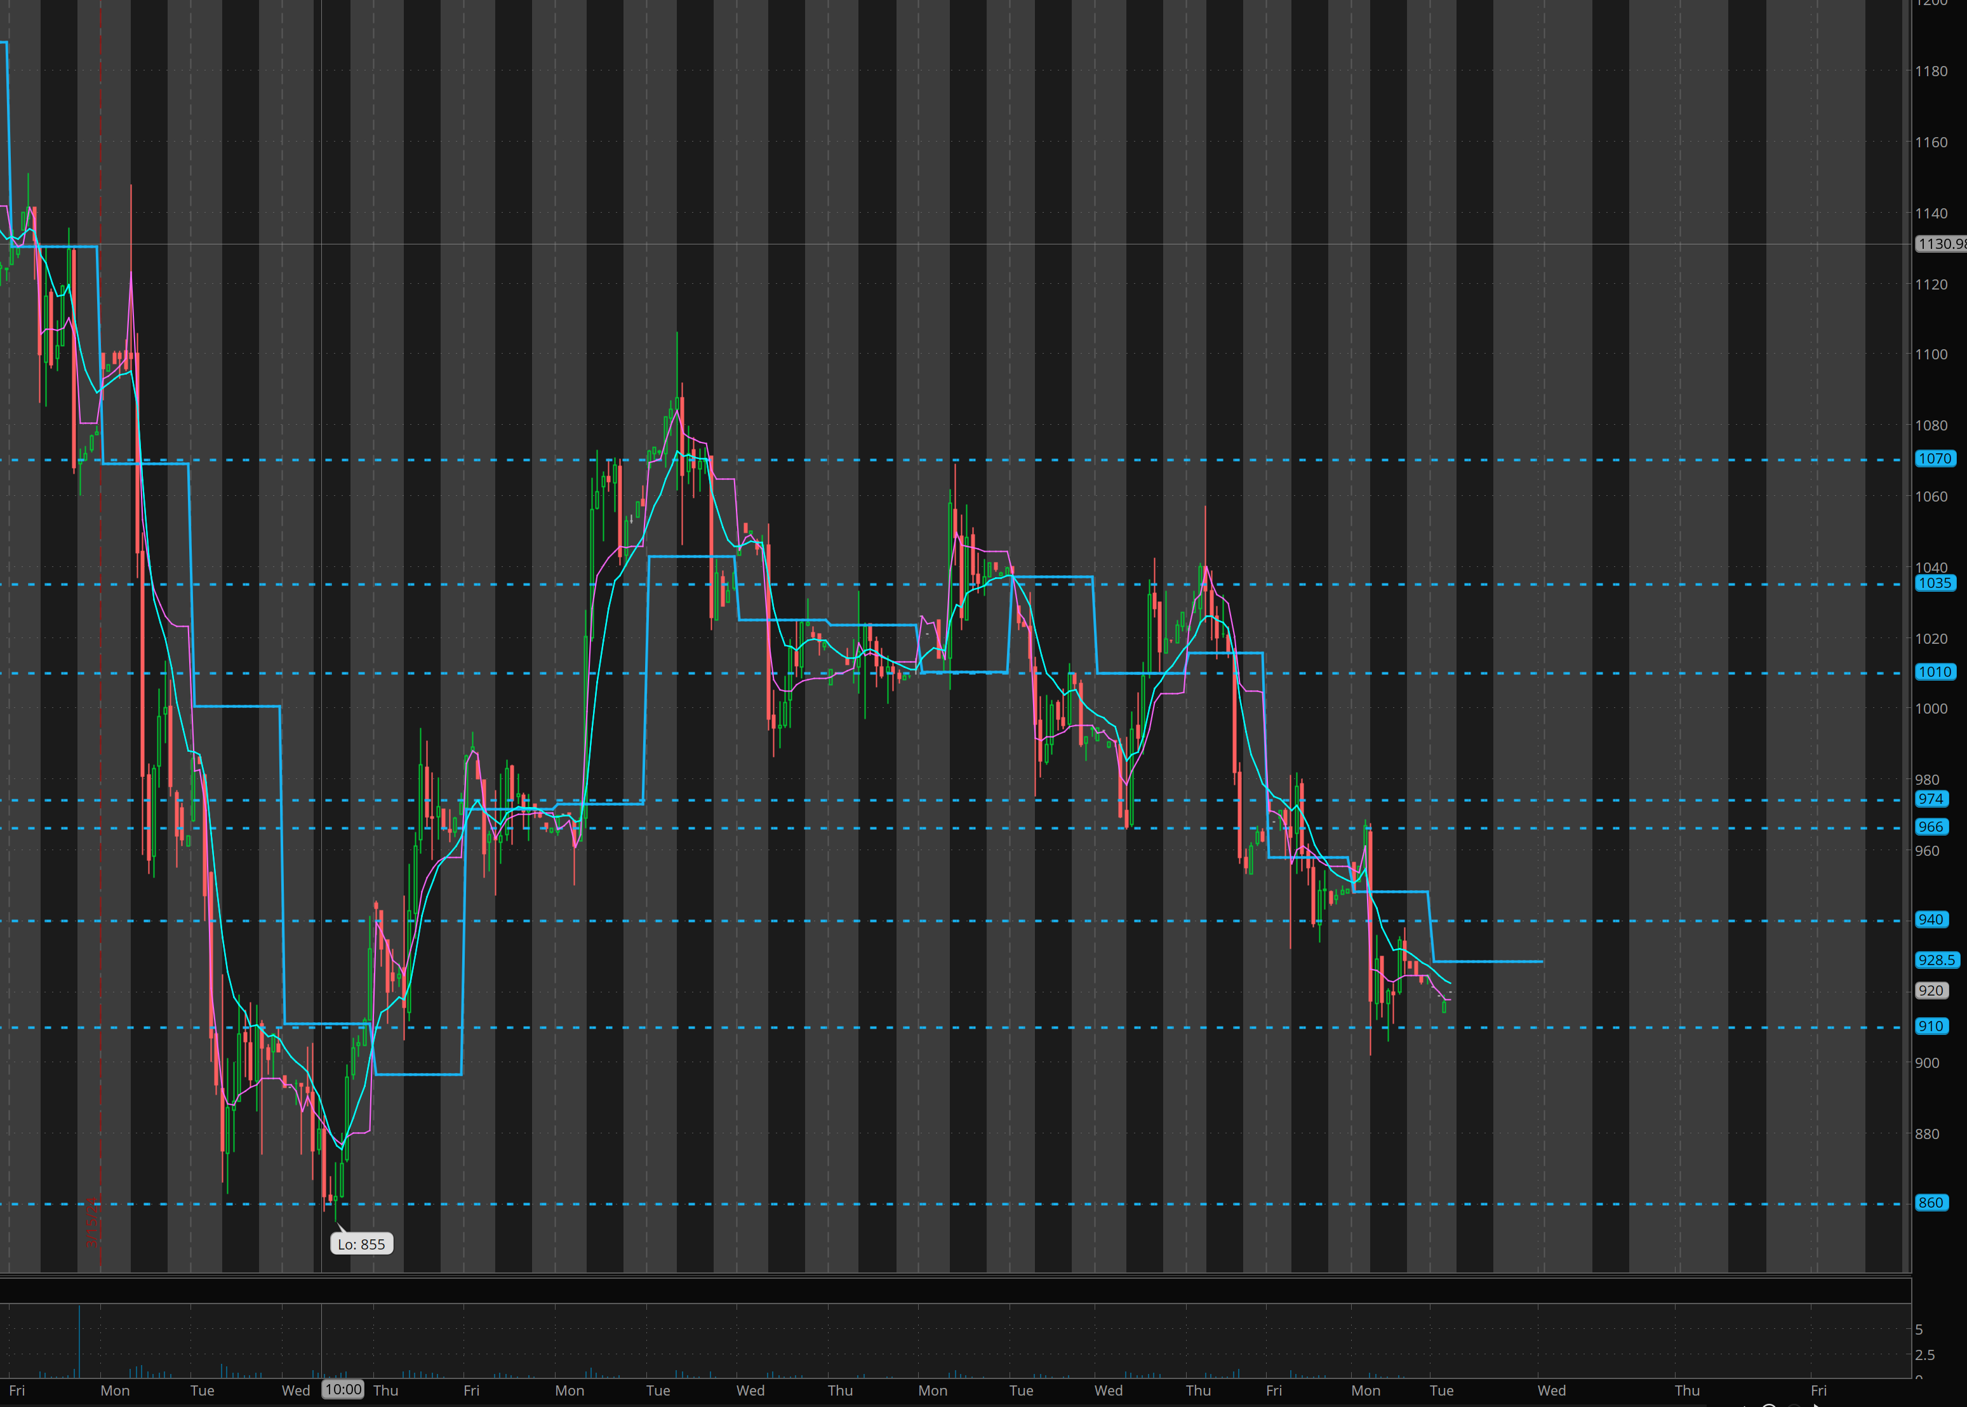Image resolution: width=1967 pixels, height=1407 pixels.
Task: Click the blue step line at 928.5 extension
Action: click(1488, 962)
